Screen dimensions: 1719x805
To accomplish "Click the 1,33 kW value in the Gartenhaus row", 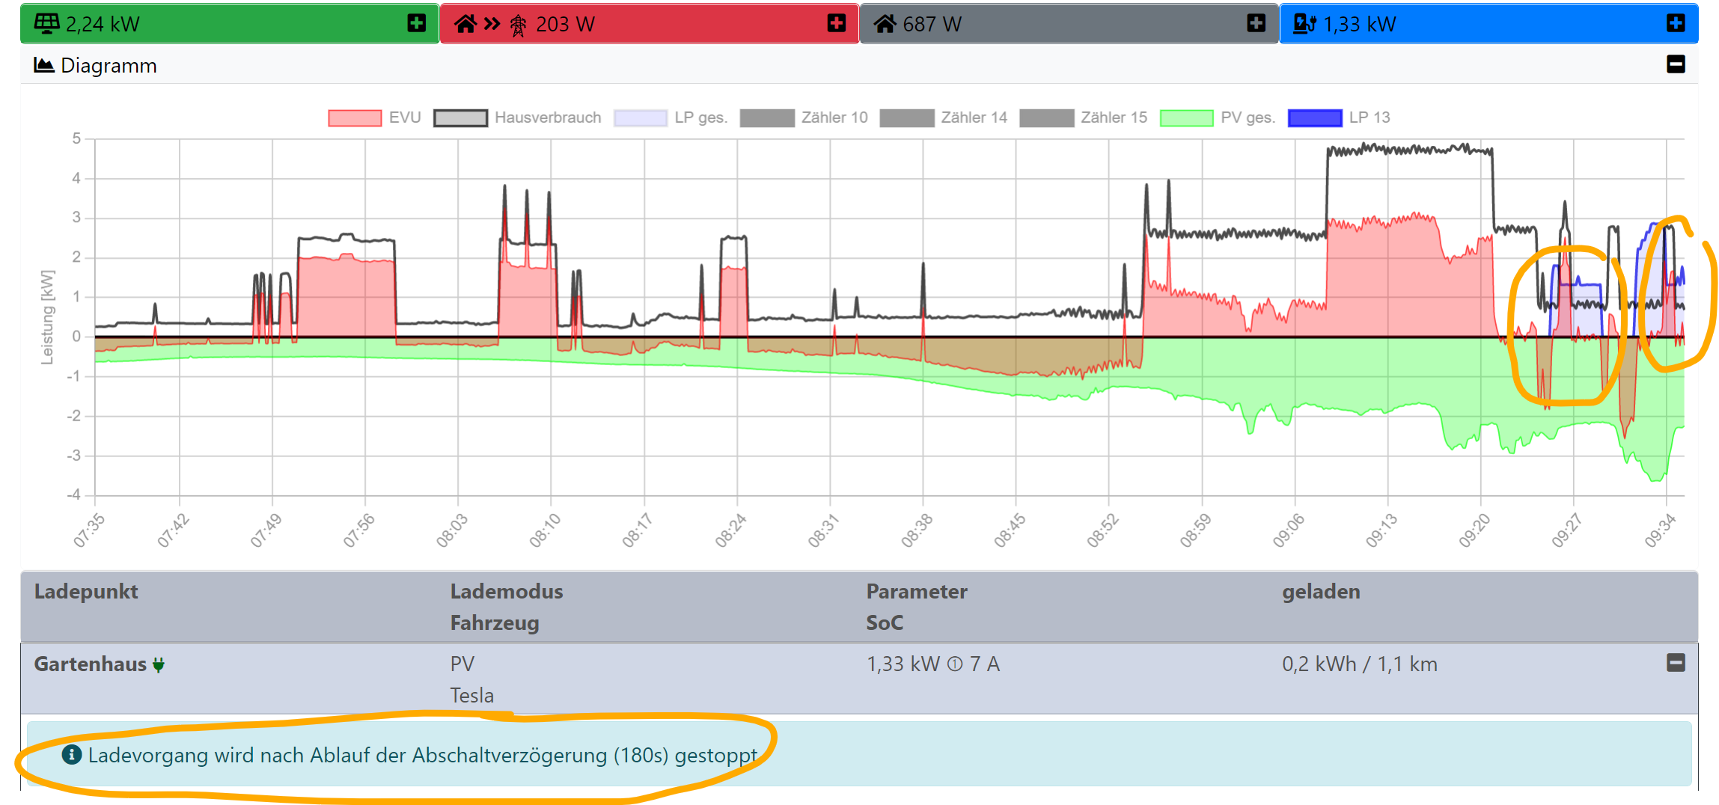I will [903, 664].
